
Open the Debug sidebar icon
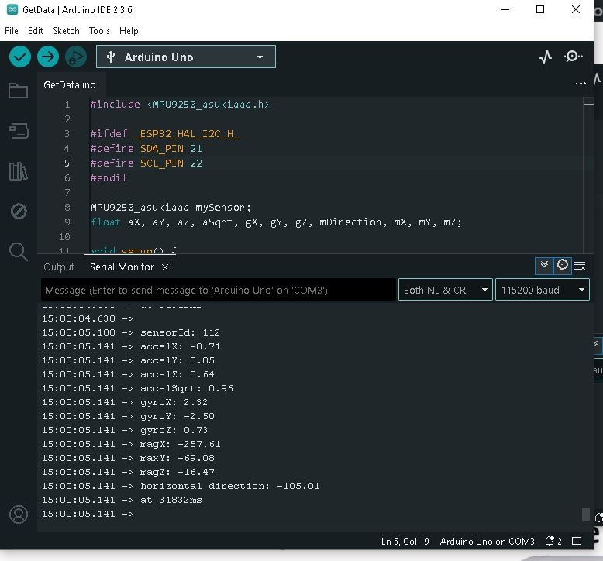click(x=19, y=211)
